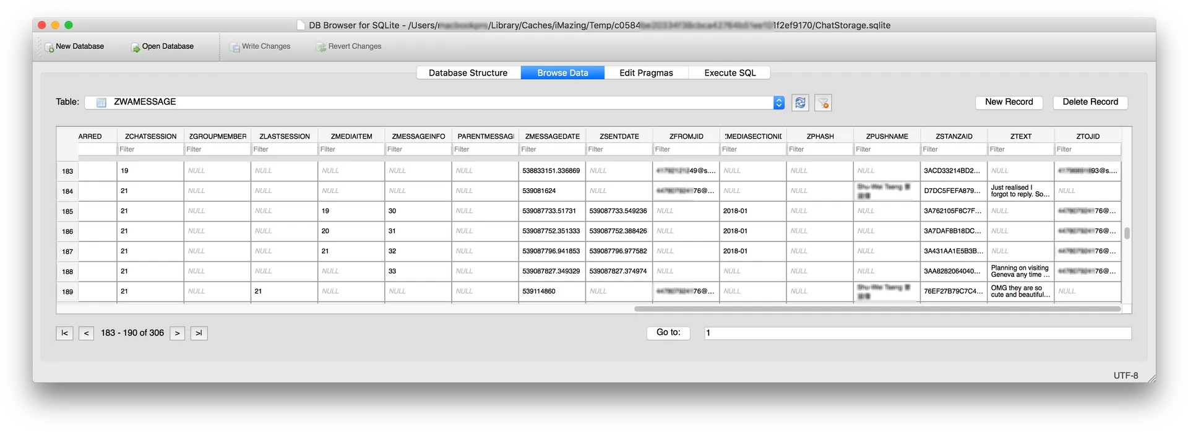Click the New Record button
This screenshot has width=1188, height=432.
1009,102
